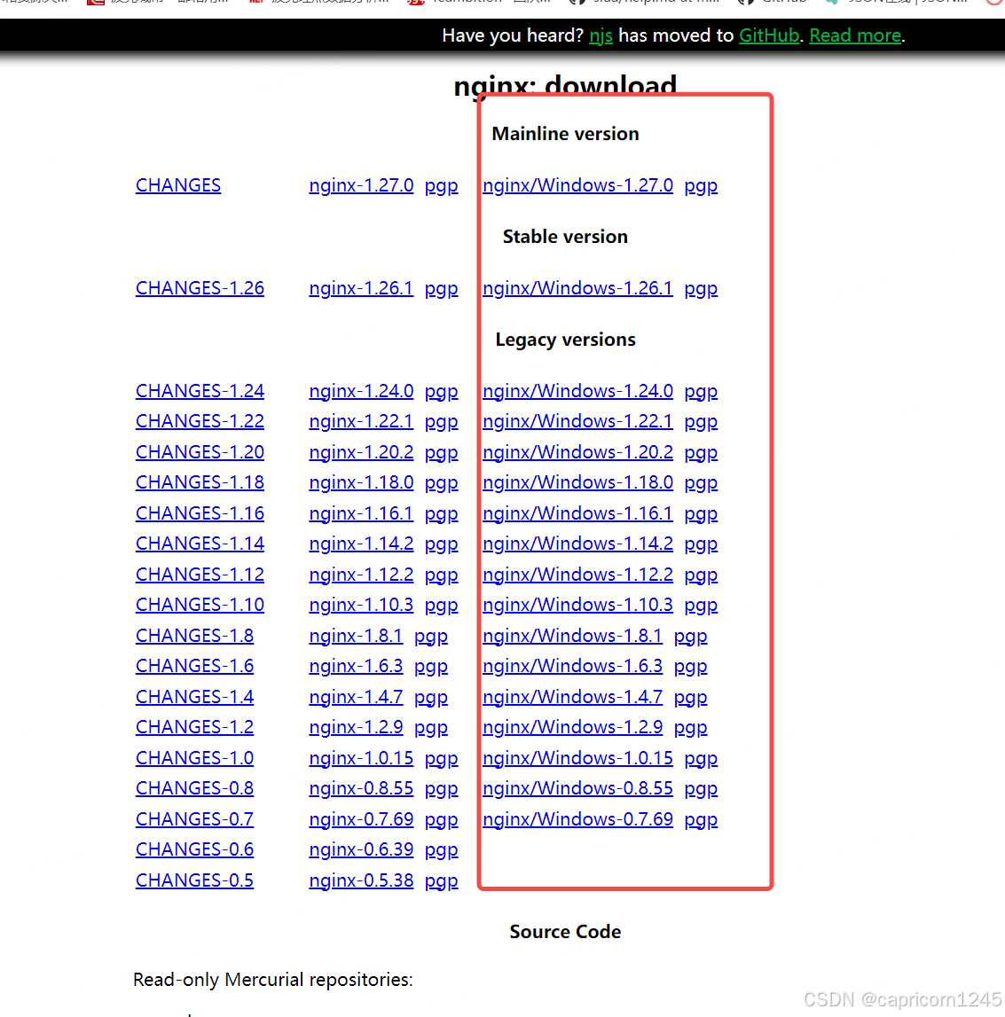Download nginx/Windows-1.26.1 stable
The height and width of the screenshot is (1017, 1005).
pos(577,288)
